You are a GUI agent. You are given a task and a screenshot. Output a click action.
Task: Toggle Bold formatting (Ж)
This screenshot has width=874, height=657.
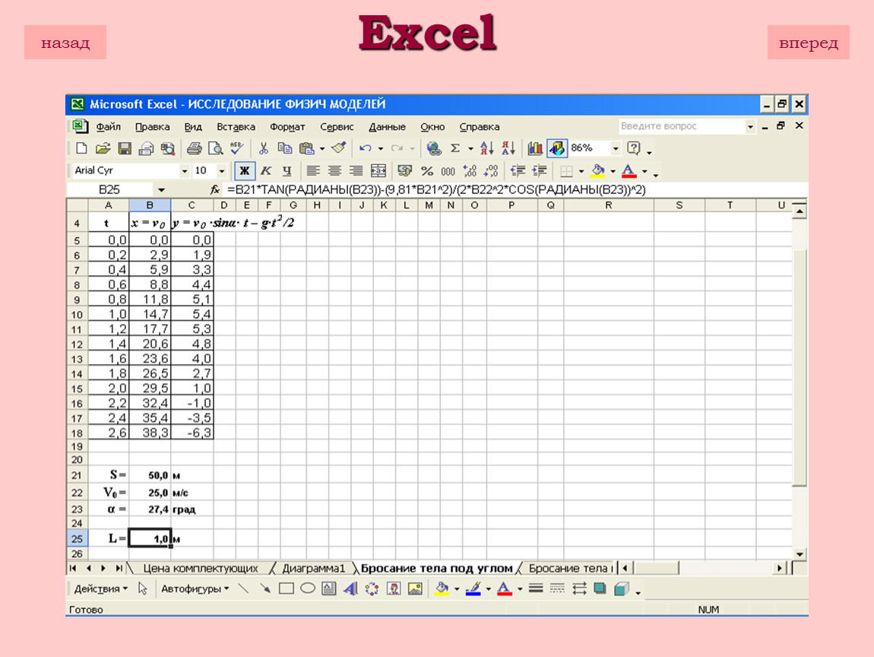click(245, 170)
